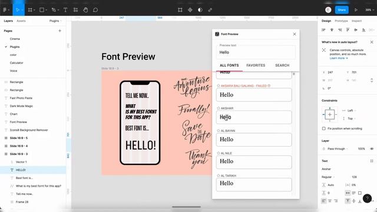This screenshot has height=212, width=377.
Task: Open horizontal constraint Left dropdown
Action: point(349,111)
